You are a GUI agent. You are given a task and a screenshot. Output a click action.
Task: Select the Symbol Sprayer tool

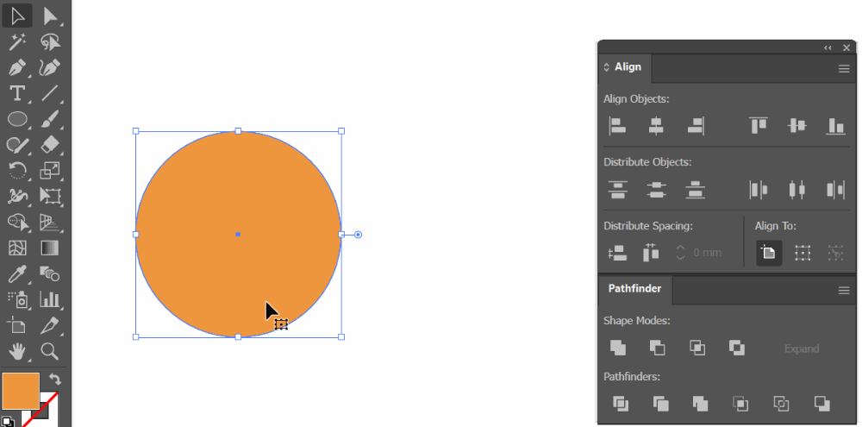17,299
